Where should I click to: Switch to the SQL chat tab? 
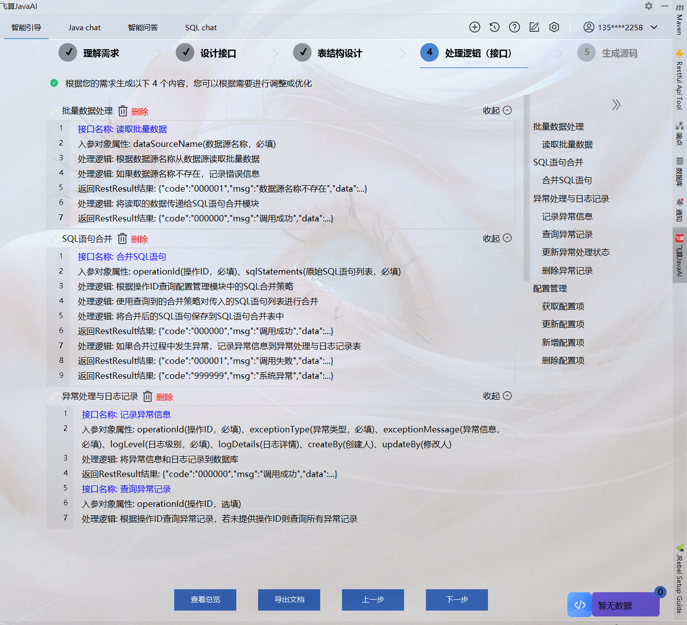(201, 27)
